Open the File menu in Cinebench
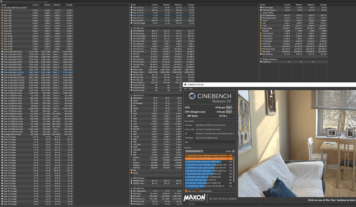356x207 pixels. point(185,89)
